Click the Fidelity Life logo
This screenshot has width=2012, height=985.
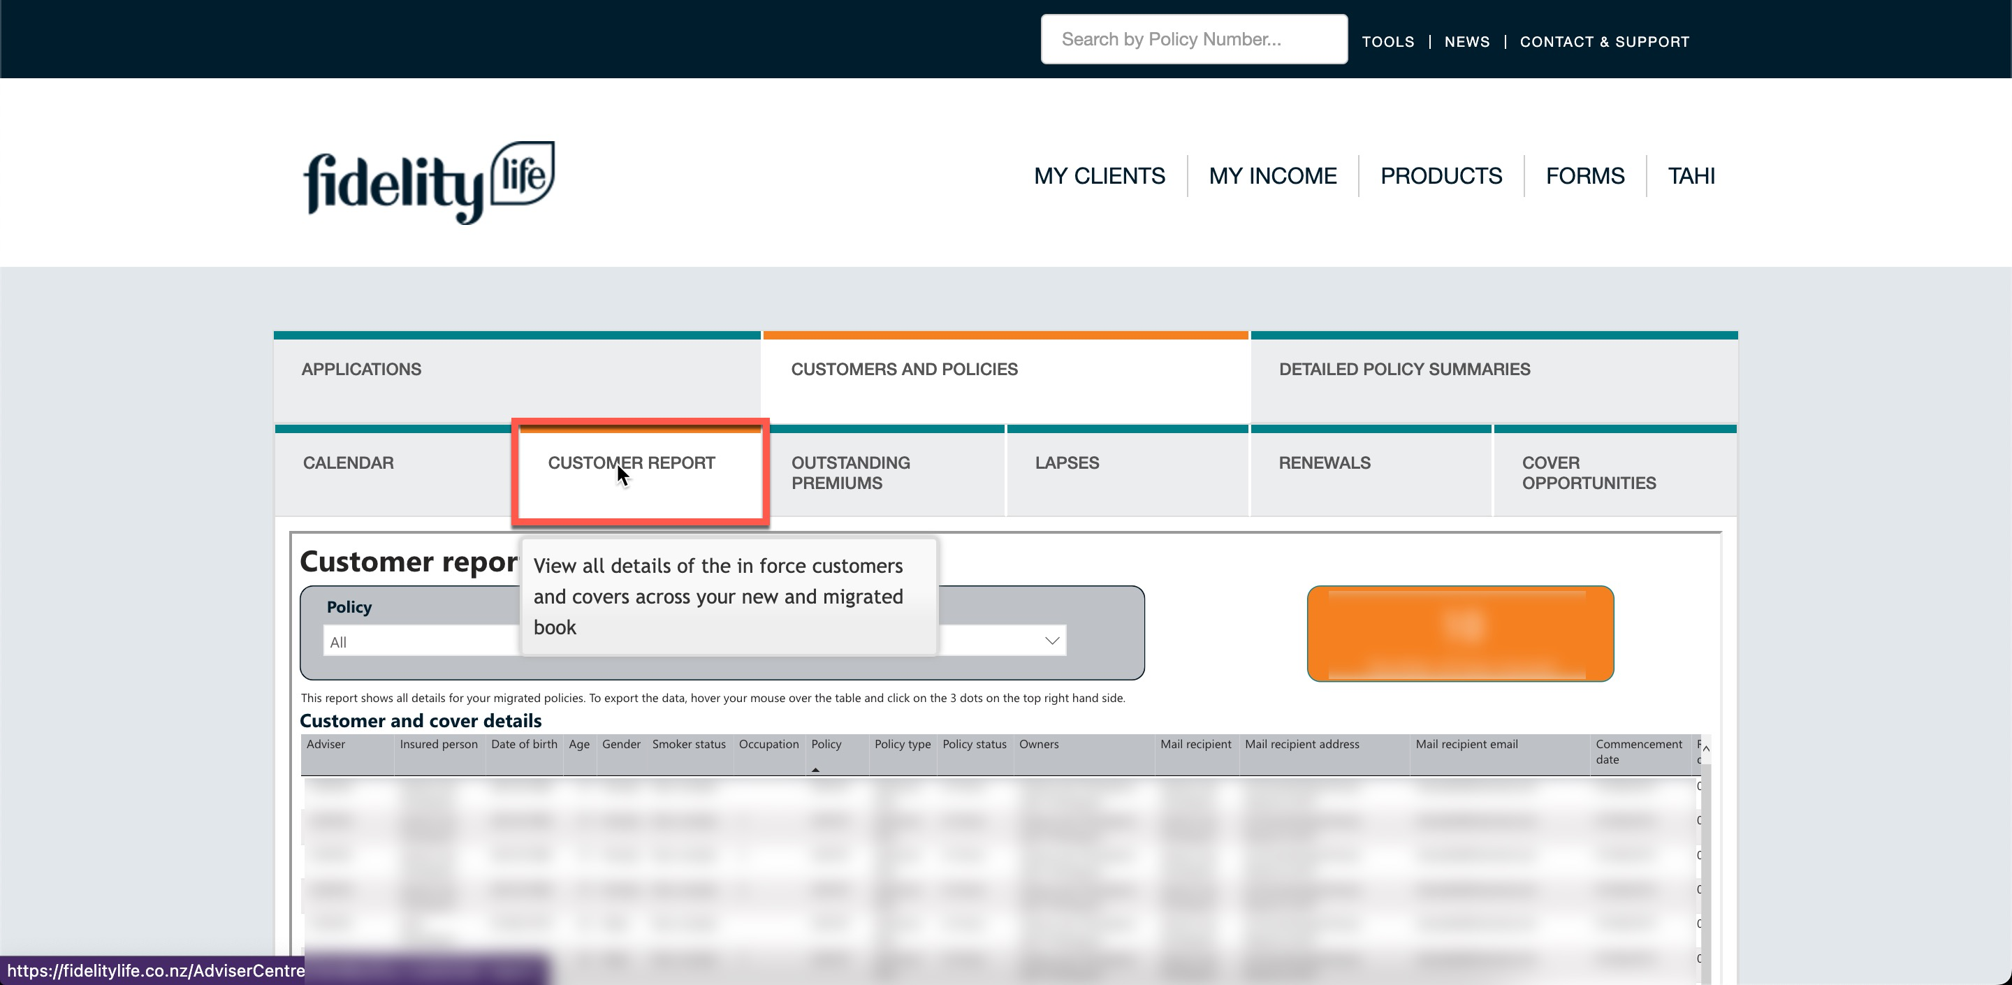[429, 181]
